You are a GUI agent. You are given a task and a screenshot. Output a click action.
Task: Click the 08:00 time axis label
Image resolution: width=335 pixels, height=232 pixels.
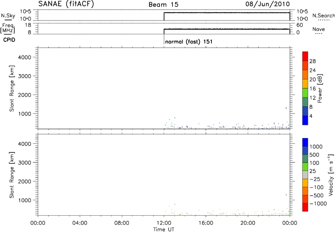tap(121, 223)
